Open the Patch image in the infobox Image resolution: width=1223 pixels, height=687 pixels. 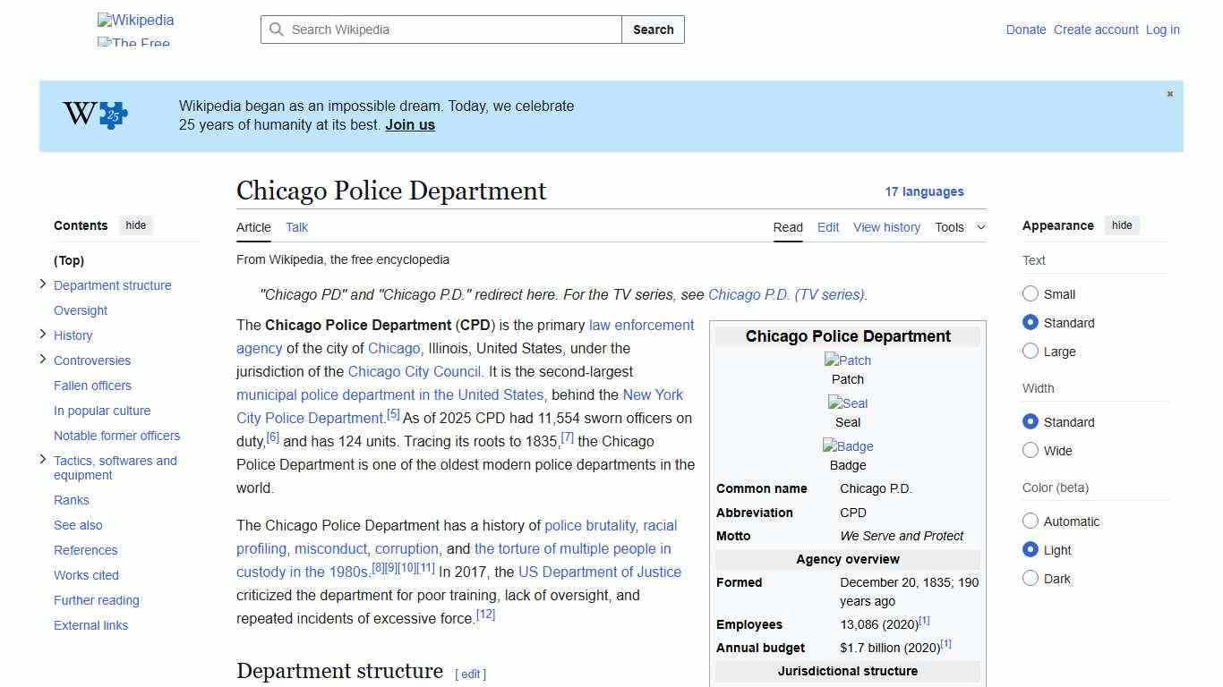(x=847, y=360)
